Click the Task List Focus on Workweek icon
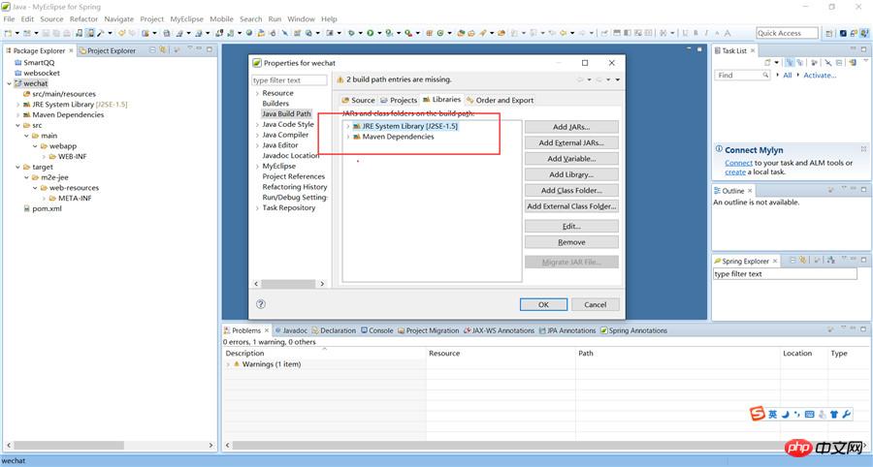This screenshot has width=873, height=467. (x=814, y=63)
